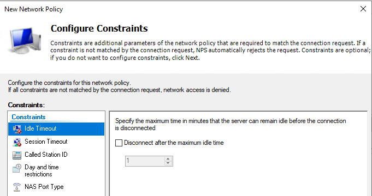The height and width of the screenshot is (196, 372).
Task: Click the 'Disconnect after the maximum idle time' label
Action: pos(174,143)
